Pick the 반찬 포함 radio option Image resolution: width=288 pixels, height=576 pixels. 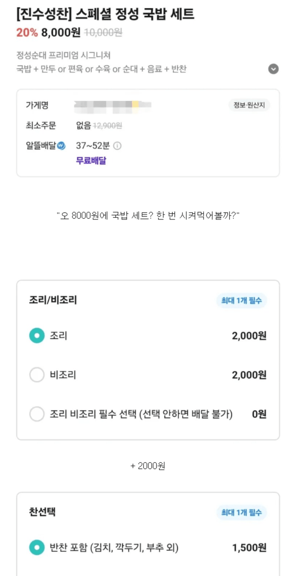(37, 547)
